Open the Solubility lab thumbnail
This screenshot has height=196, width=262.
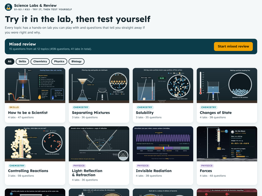163,85
